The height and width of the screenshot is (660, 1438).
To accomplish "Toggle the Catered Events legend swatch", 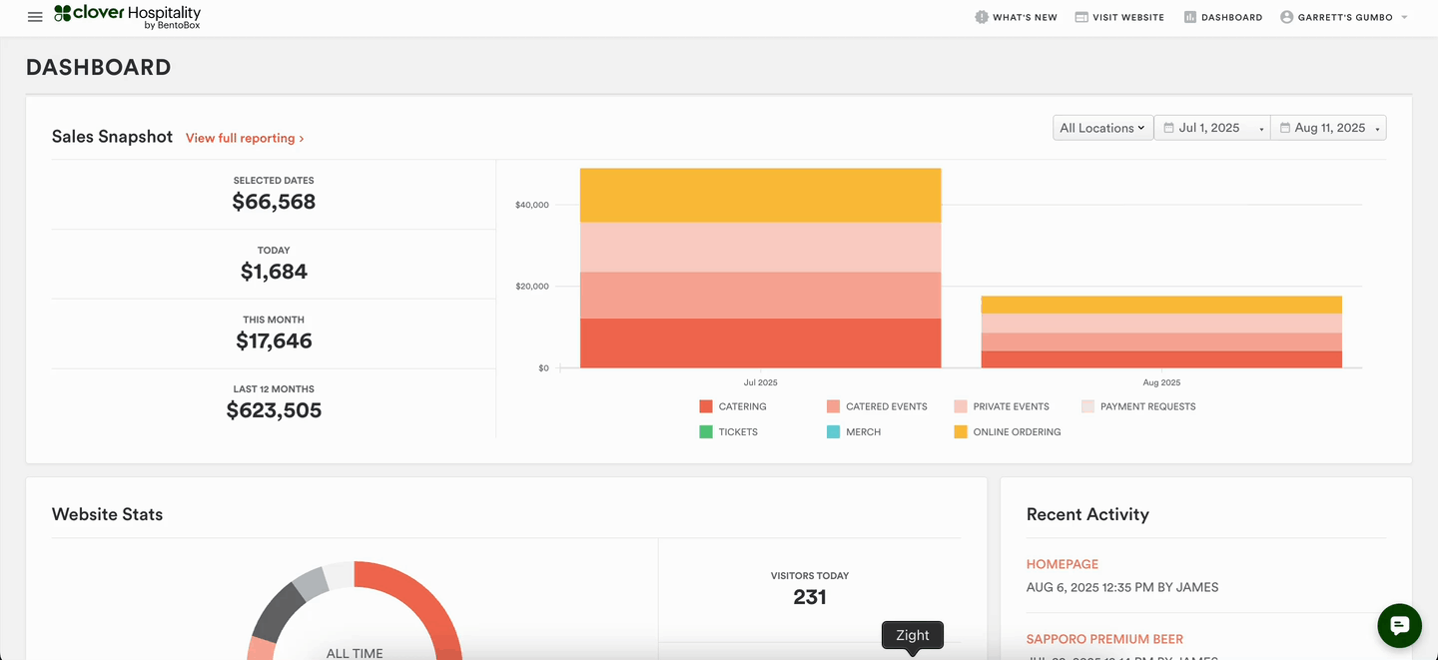I will click(x=833, y=406).
